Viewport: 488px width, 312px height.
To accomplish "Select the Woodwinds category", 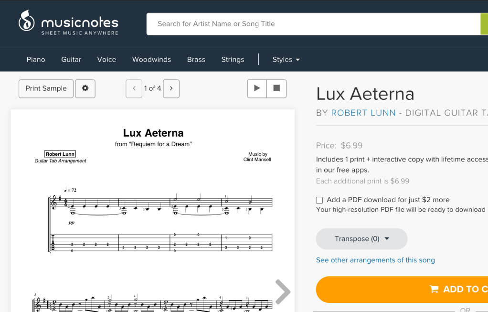I will coord(151,60).
